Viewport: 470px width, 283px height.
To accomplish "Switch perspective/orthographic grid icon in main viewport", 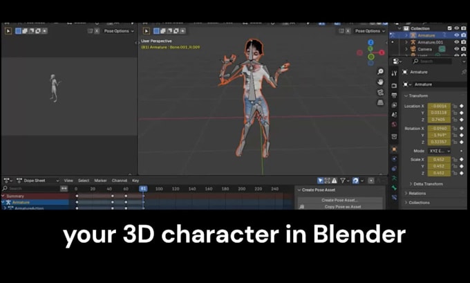I will click(380, 102).
